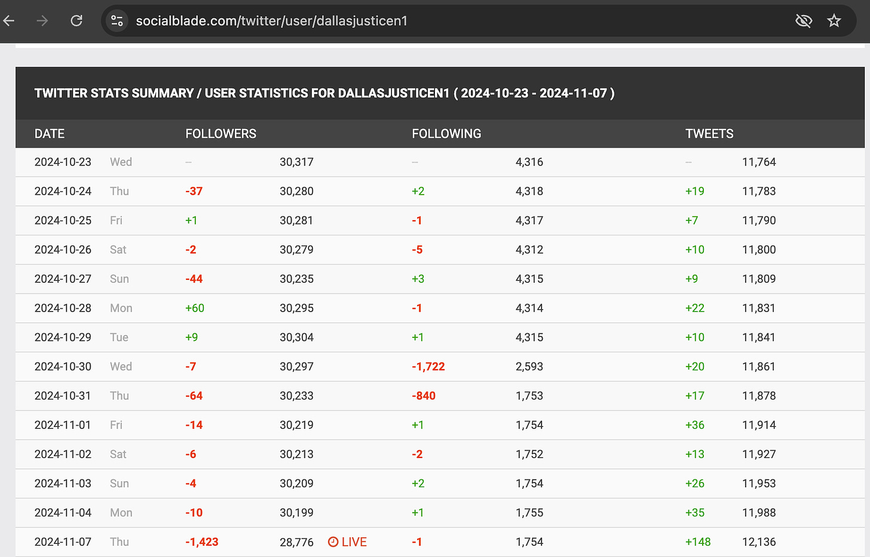The image size is (870, 557).
Task: Select the FOLLOWING column header
Action: coord(446,134)
